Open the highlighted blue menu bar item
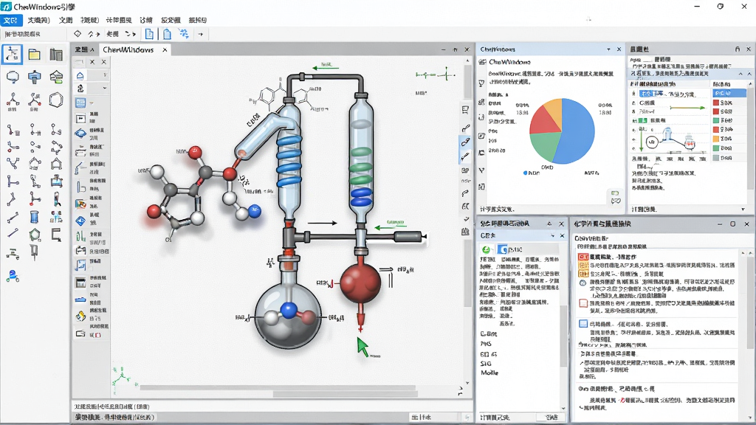This screenshot has height=425, width=756. (x=10, y=20)
